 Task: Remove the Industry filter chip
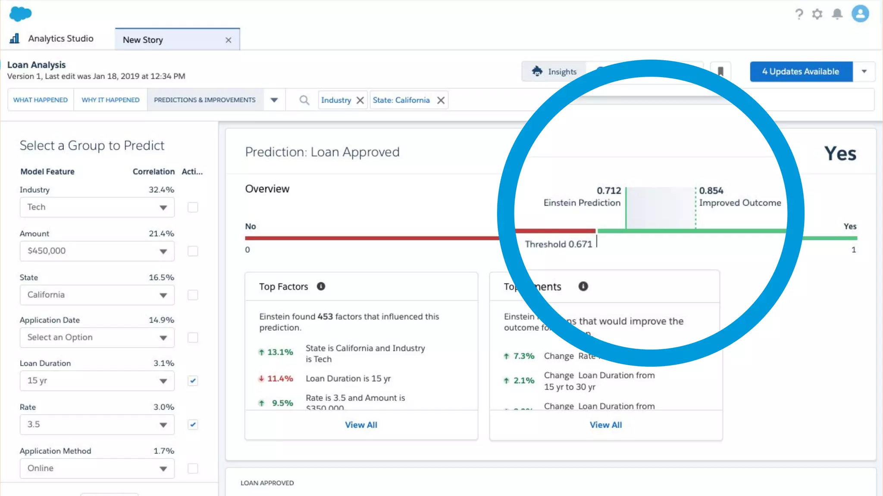[360, 100]
